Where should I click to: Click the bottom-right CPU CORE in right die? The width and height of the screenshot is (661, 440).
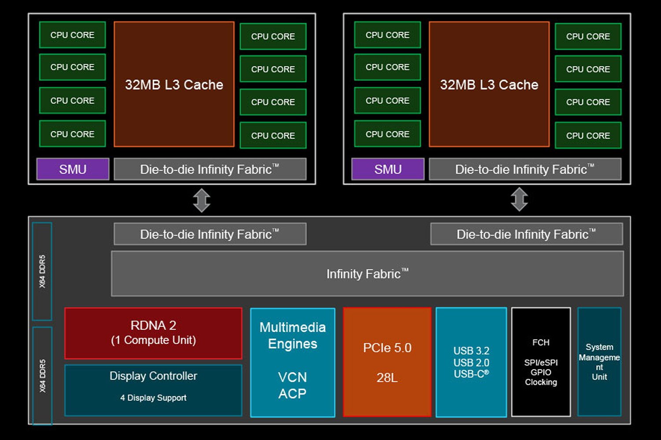588,136
